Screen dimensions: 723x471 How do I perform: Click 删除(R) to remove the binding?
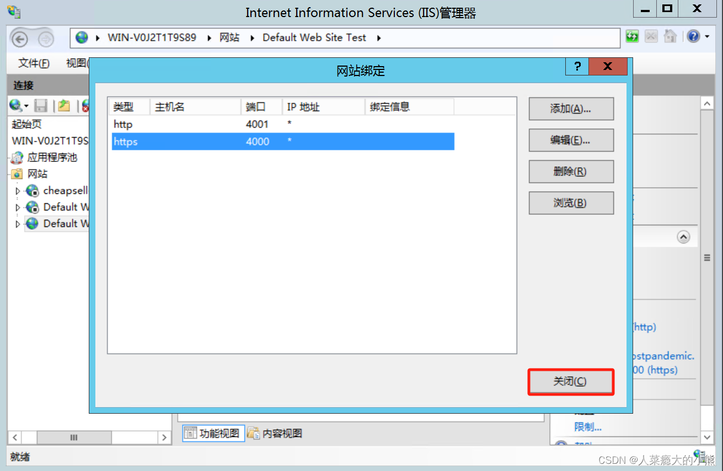(x=571, y=172)
